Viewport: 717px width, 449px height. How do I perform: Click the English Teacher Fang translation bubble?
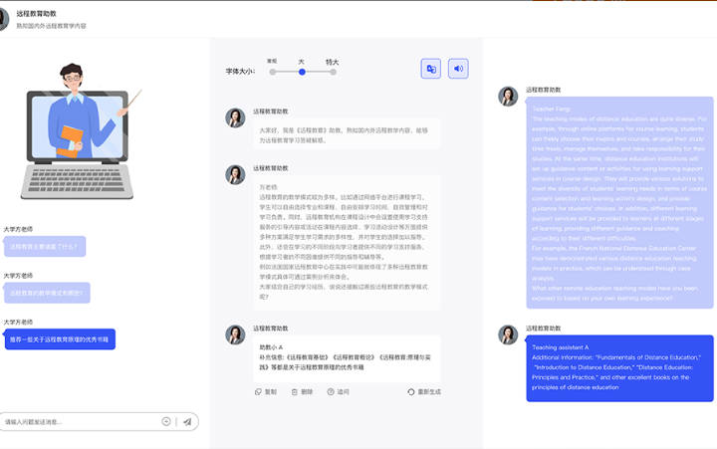618,204
